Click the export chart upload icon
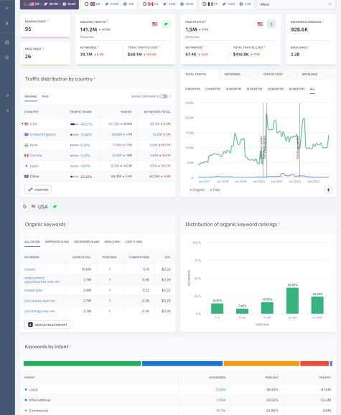 click(x=328, y=190)
